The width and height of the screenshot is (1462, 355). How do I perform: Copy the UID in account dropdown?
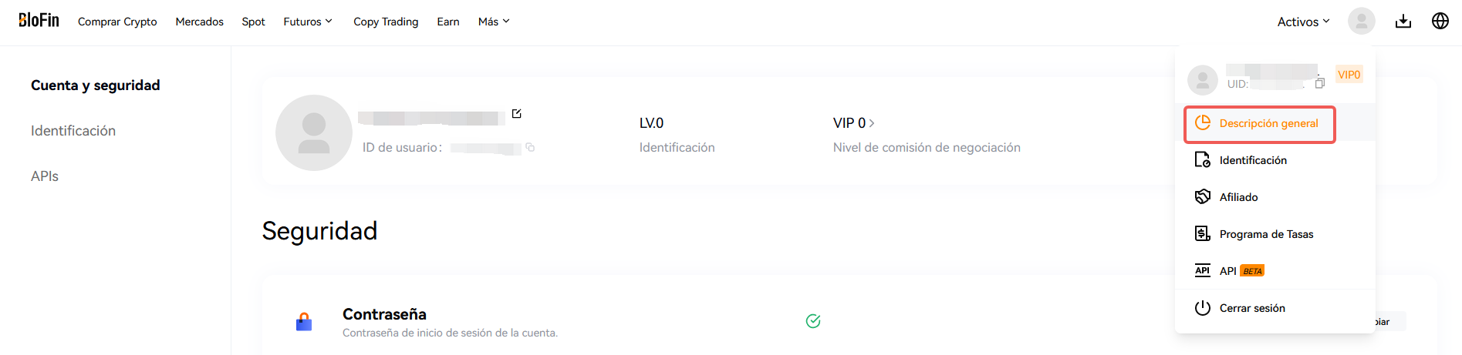point(1320,83)
